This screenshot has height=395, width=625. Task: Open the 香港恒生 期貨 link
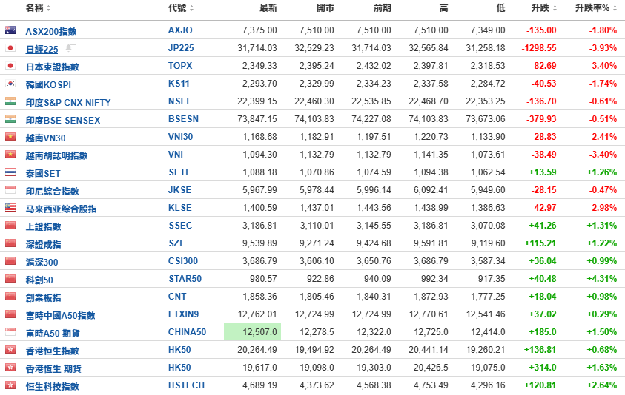[x=53, y=369]
